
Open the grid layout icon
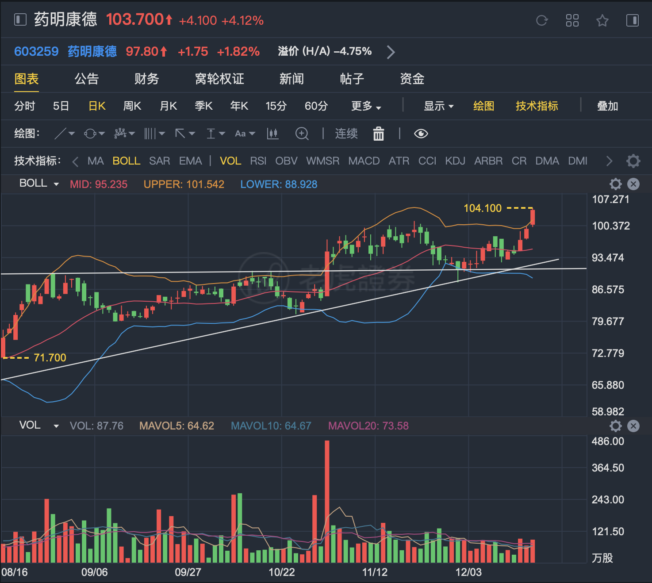tap(572, 20)
